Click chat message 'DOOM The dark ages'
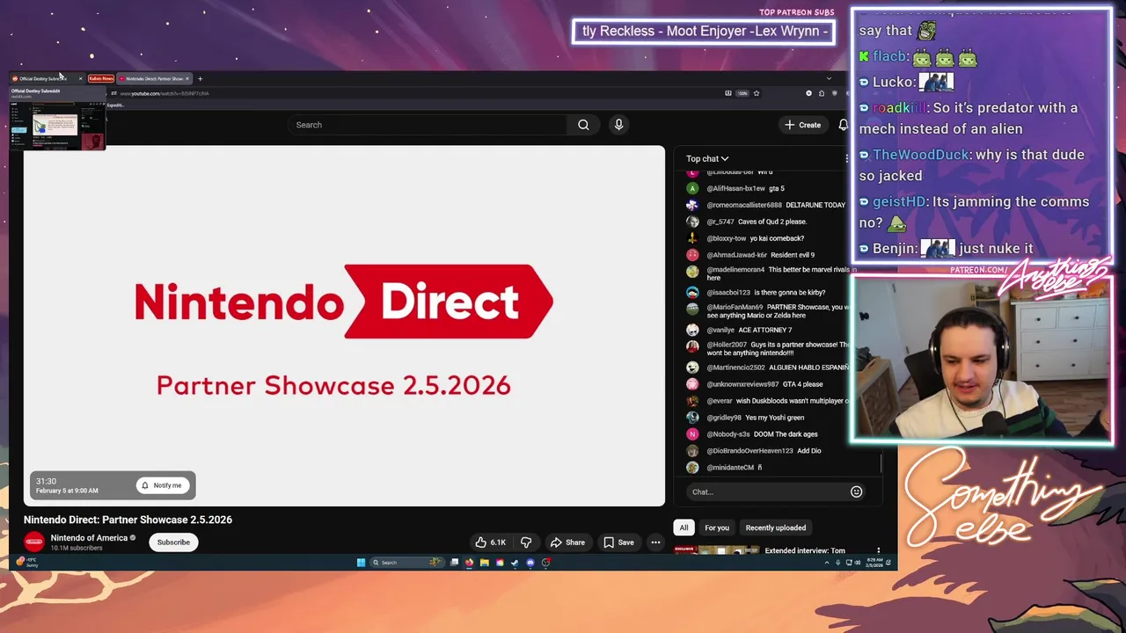Screen dimensions: 1126x633 (x=786, y=434)
